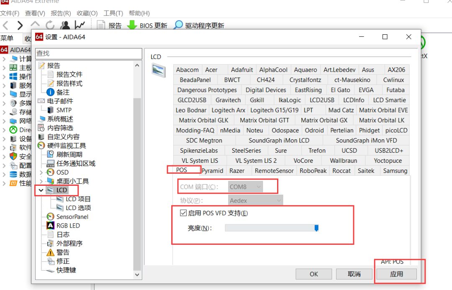
Task: Expand the 计算 node in main tree
Action: pos(4,59)
